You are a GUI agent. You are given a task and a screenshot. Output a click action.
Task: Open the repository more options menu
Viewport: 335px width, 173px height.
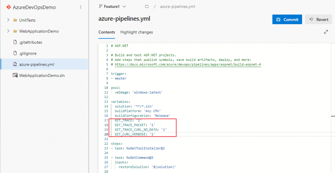(80, 7)
